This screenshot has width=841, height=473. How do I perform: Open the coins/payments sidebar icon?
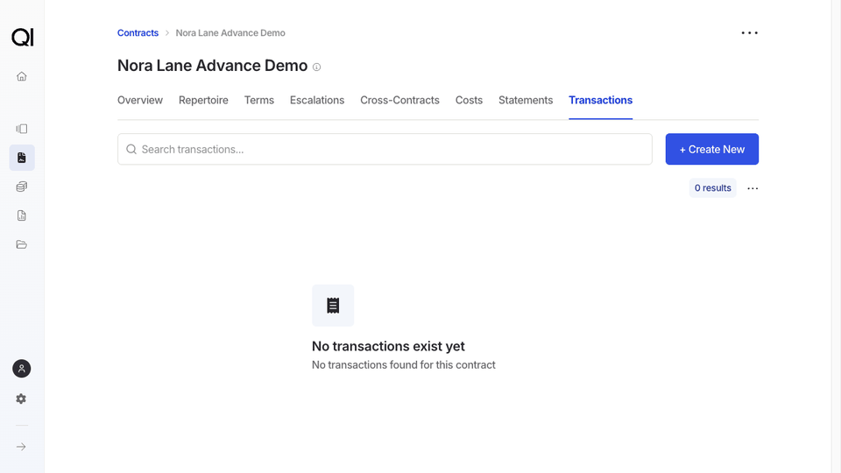pyautogui.click(x=21, y=187)
